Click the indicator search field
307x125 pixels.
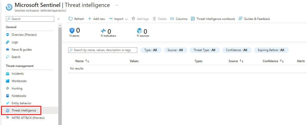click(103, 50)
